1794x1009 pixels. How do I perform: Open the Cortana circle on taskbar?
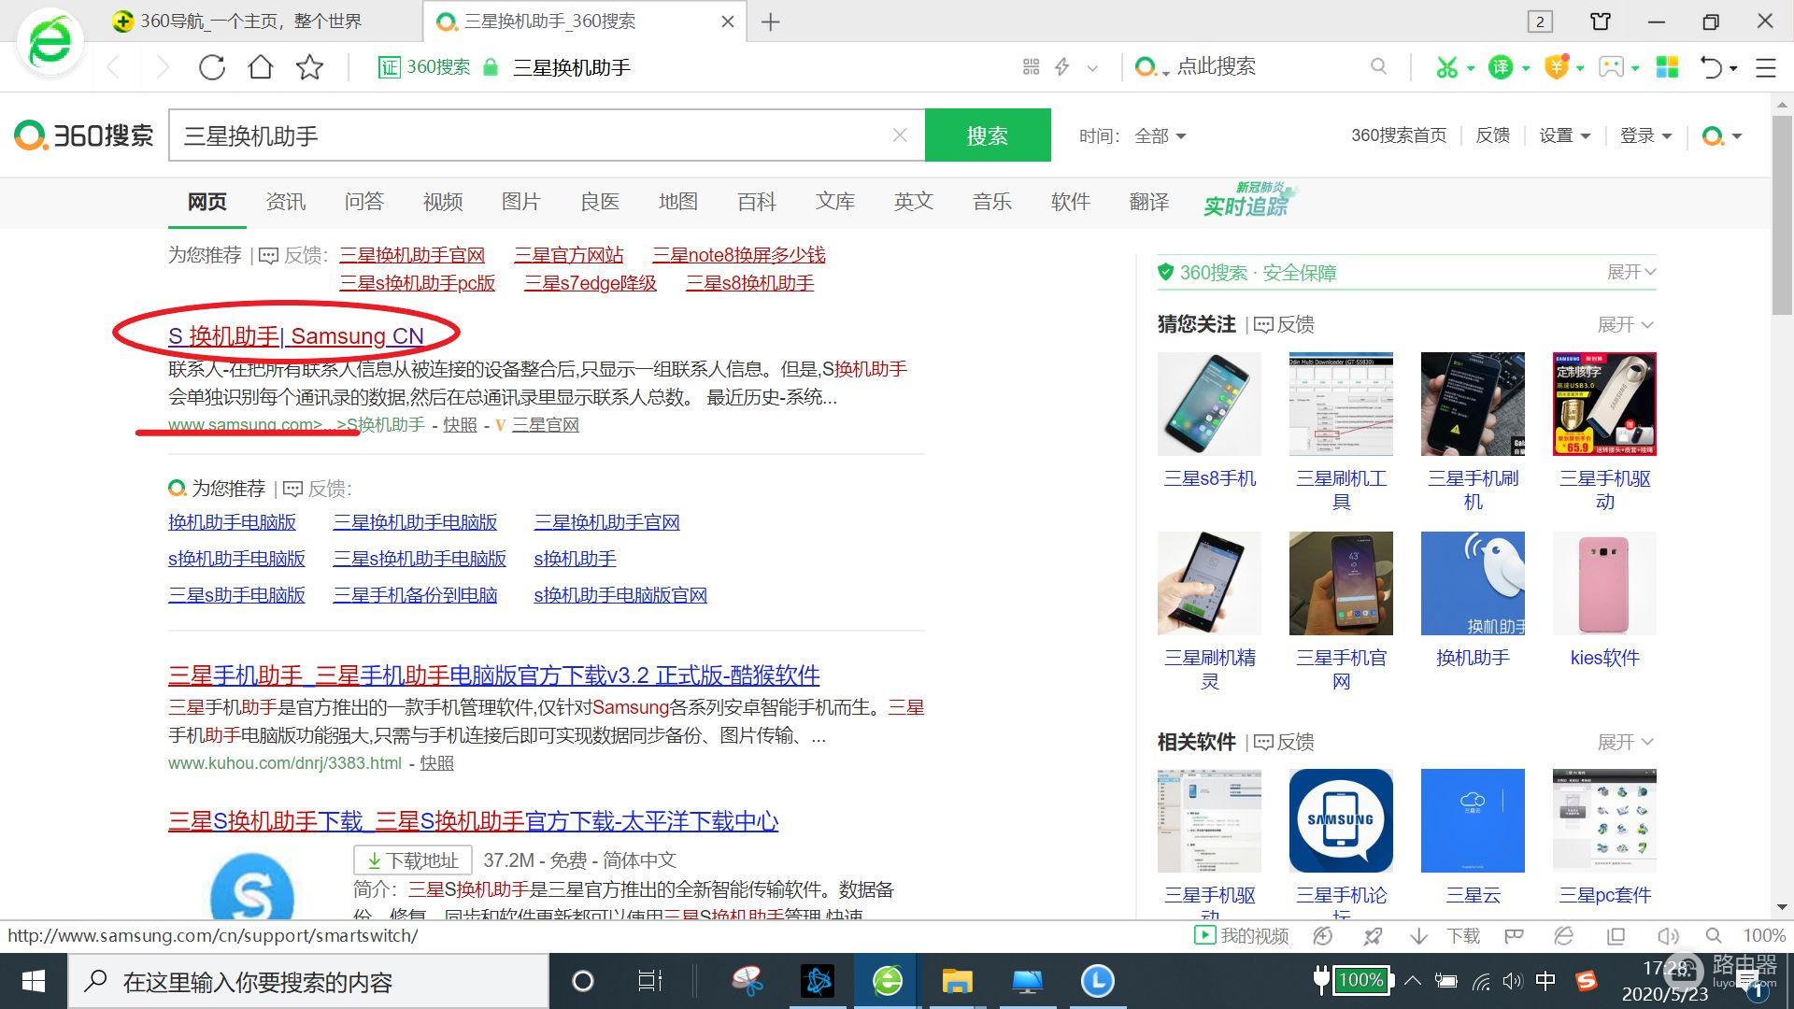coord(582,981)
